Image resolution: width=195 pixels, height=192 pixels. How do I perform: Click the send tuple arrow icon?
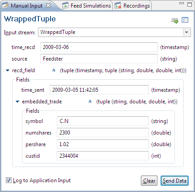point(175,20)
